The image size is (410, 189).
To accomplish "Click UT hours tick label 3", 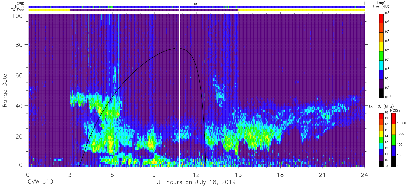I will click(70, 175).
